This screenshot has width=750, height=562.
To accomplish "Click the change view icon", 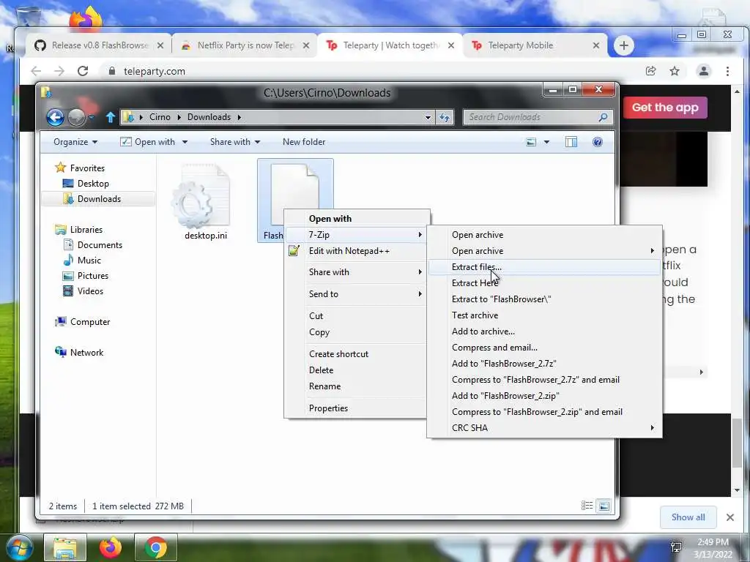I will pyautogui.click(x=531, y=142).
